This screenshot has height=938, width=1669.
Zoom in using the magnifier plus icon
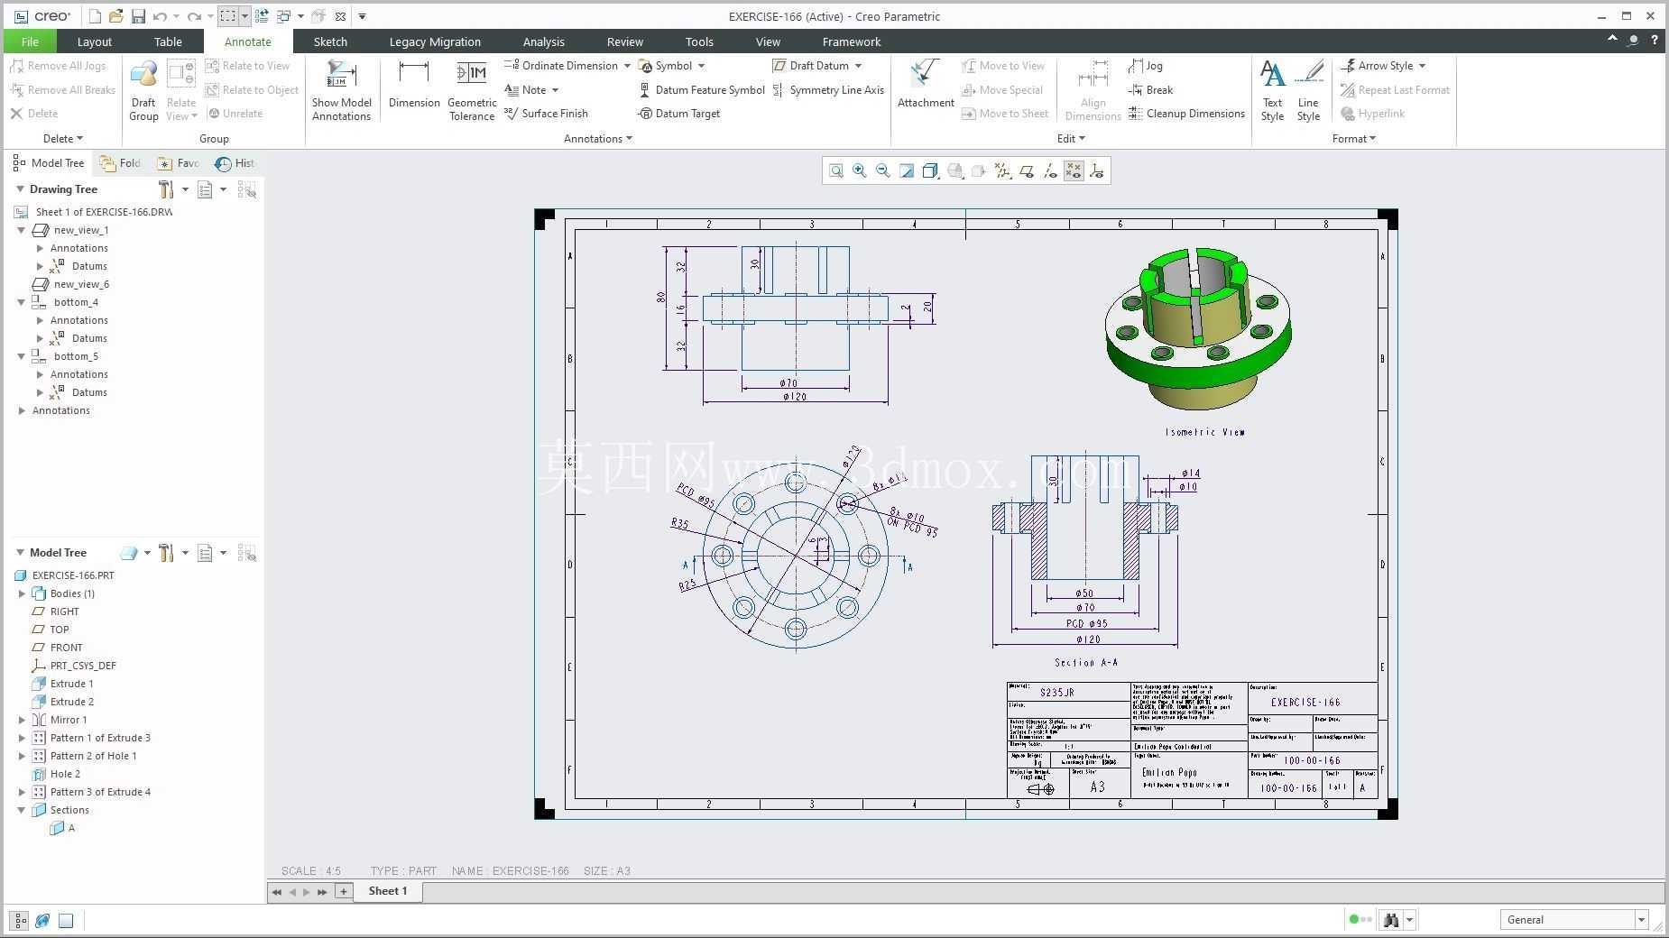coord(860,170)
